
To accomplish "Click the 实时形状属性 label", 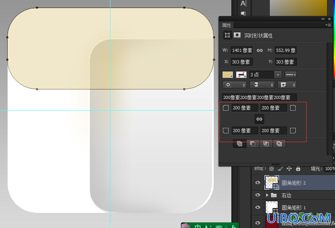I will (x=258, y=36).
